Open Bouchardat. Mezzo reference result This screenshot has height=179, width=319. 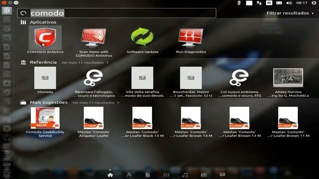pyautogui.click(x=191, y=82)
